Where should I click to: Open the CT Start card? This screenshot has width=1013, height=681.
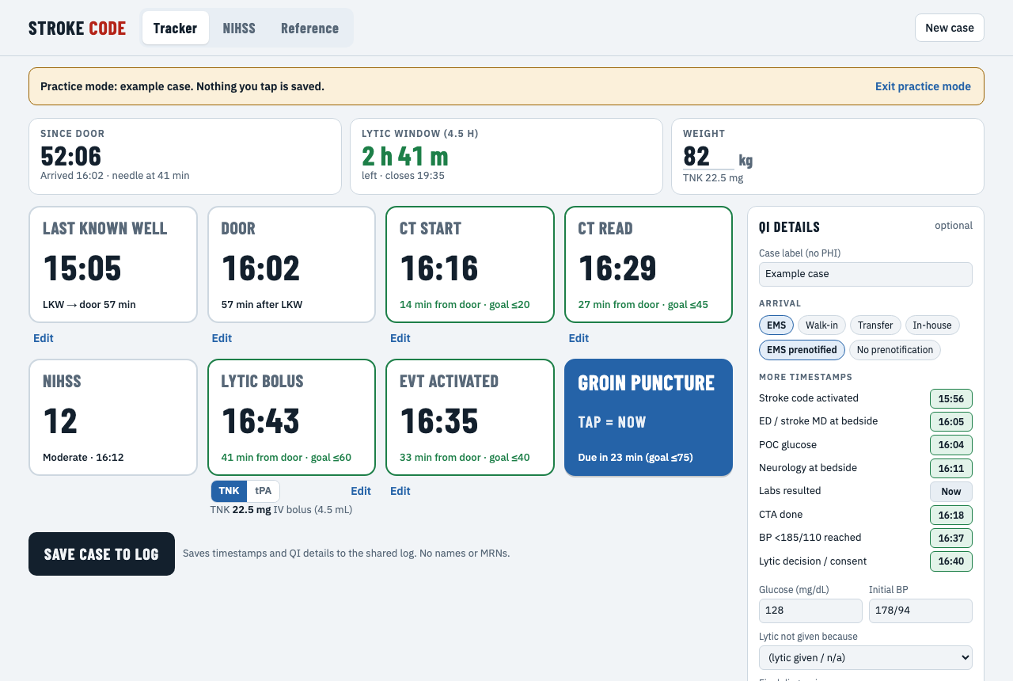[x=470, y=264]
